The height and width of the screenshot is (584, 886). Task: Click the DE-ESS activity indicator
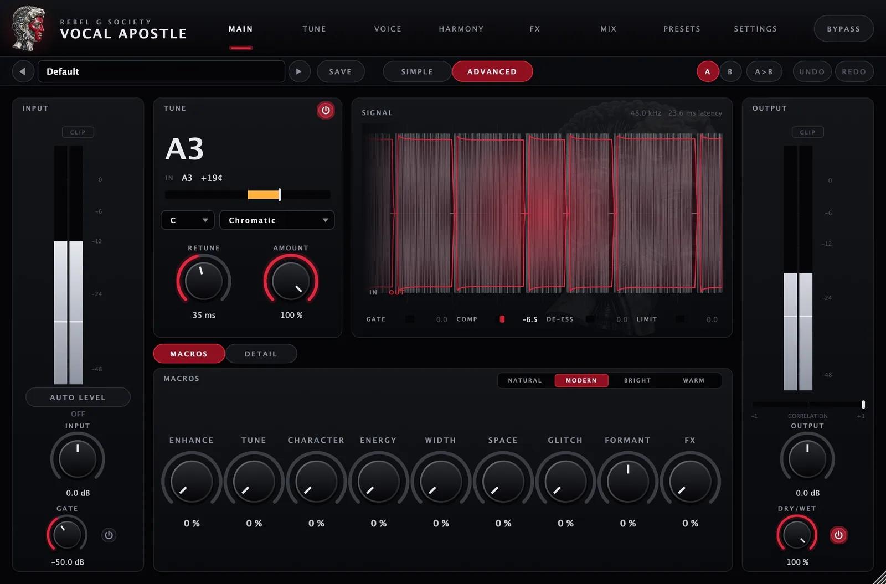pyautogui.click(x=590, y=319)
